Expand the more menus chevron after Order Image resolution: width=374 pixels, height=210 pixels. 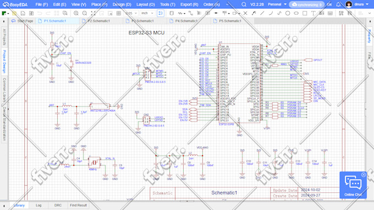(227, 4)
